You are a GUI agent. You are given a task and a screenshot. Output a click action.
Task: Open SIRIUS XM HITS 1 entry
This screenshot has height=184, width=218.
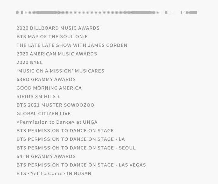point(38,96)
